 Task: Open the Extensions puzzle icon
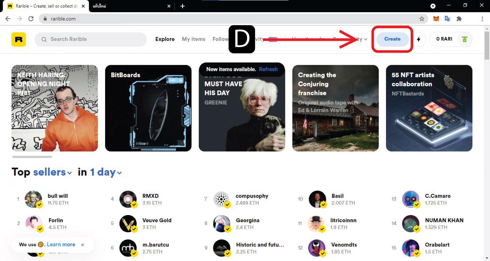click(x=459, y=19)
